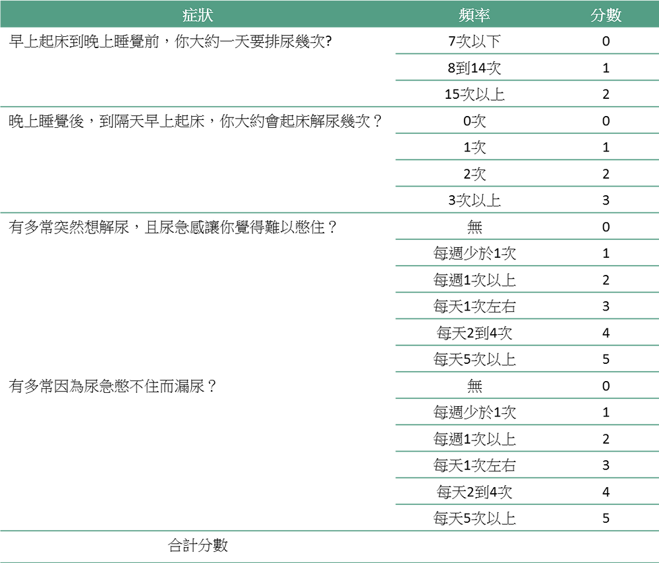
Task: Choose 每天5次以上 under the 尿急感 urgency question
Action: tap(474, 359)
